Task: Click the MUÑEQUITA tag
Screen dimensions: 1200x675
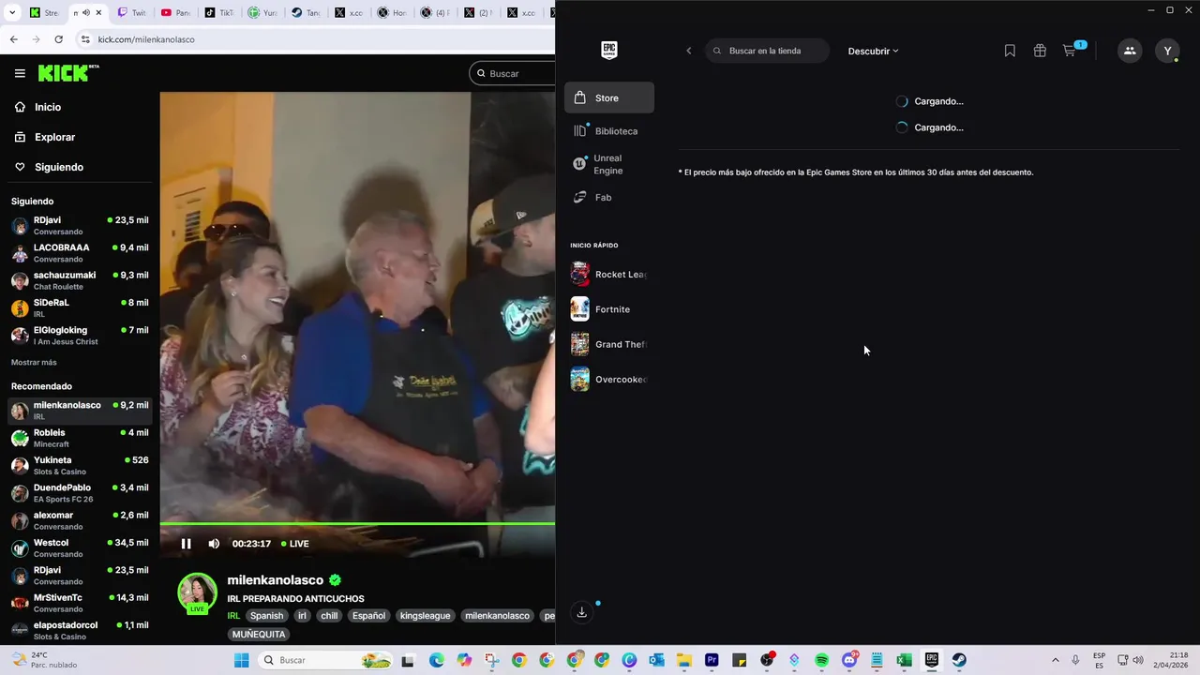Action: click(x=259, y=635)
